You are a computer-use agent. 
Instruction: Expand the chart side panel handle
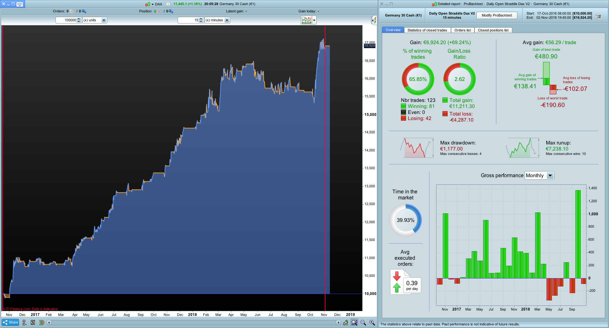coord(374,20)
